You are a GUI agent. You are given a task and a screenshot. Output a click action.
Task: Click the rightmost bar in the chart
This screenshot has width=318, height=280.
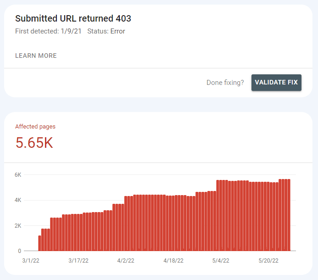(x=289, y=216)
